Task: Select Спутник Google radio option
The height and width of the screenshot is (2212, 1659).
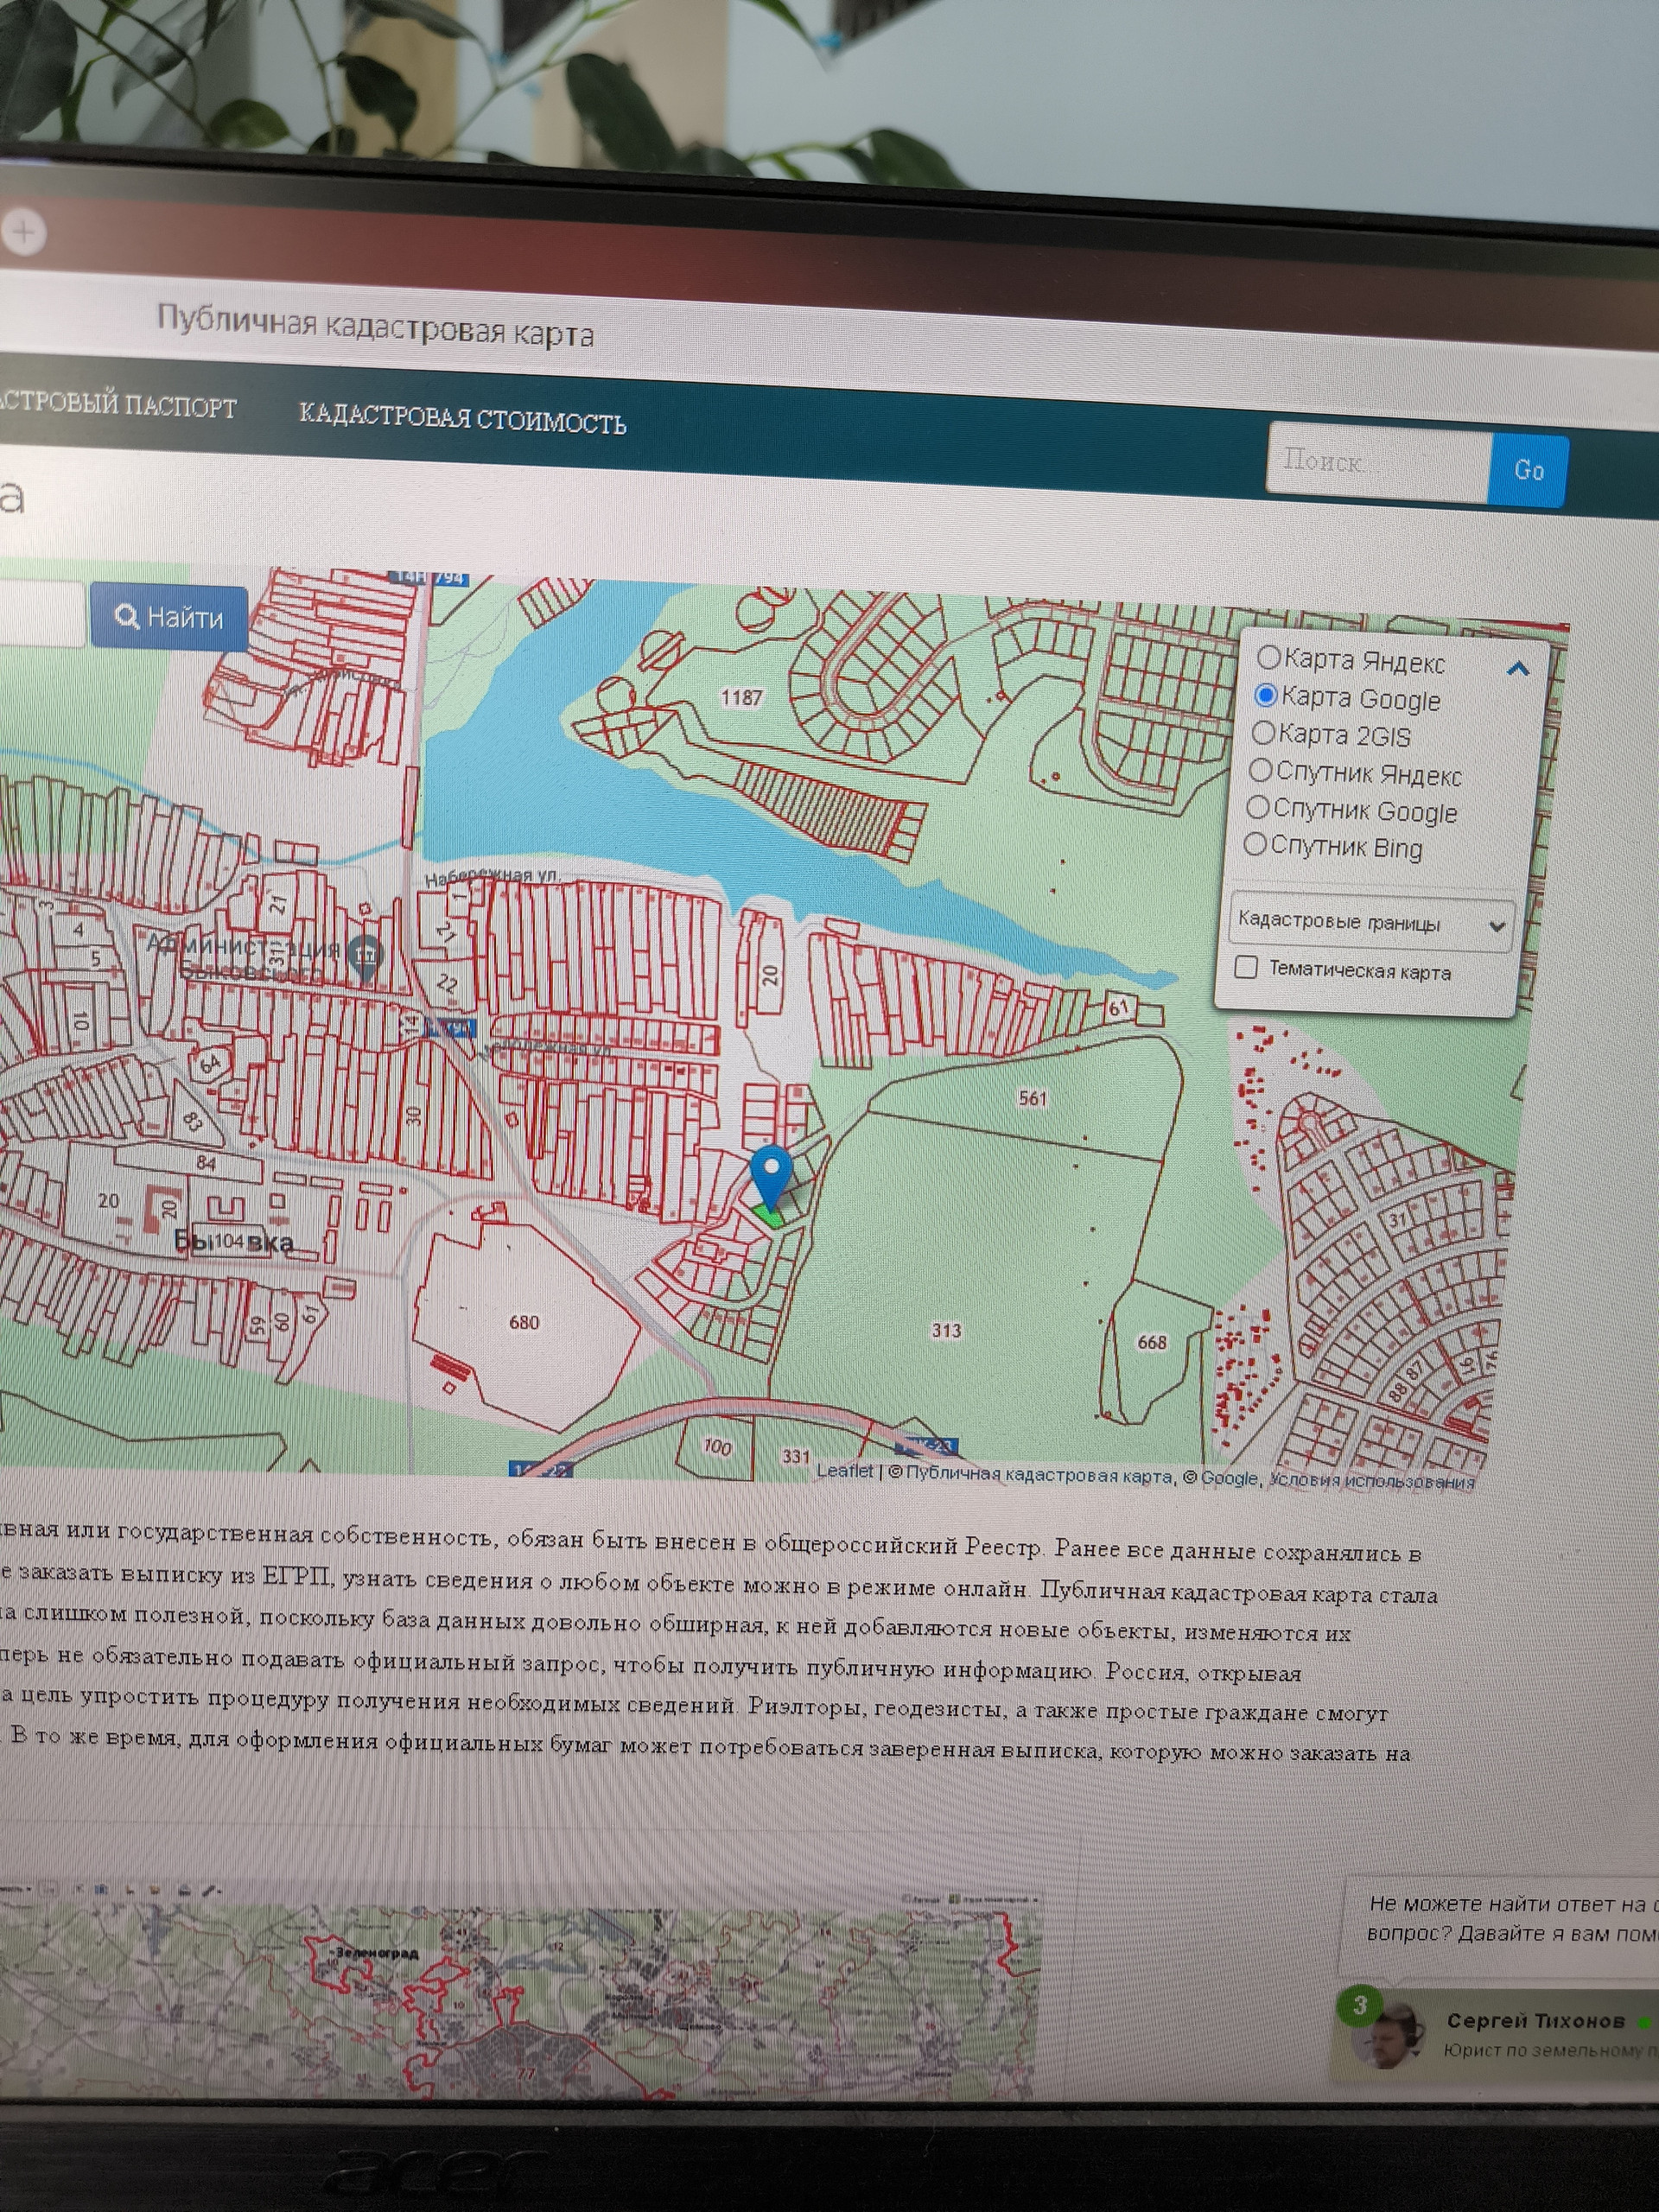Action: click(1257, 807)
